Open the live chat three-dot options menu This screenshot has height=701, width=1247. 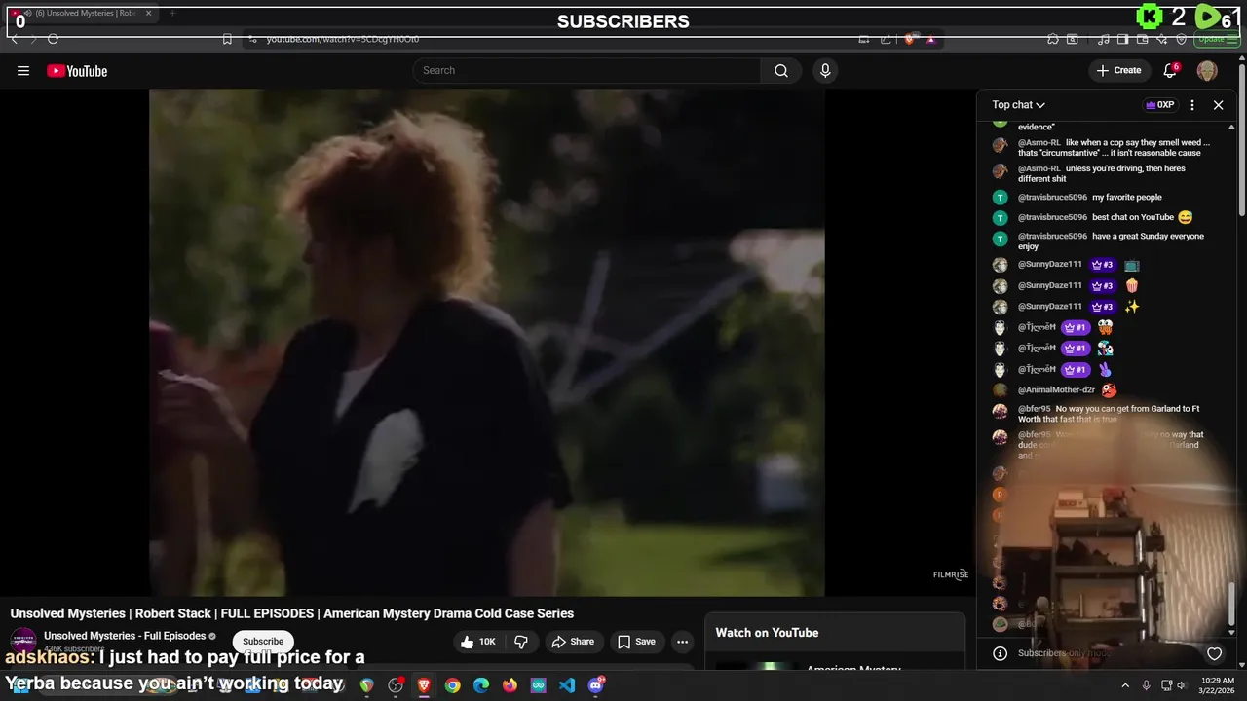pos(1191,105)
